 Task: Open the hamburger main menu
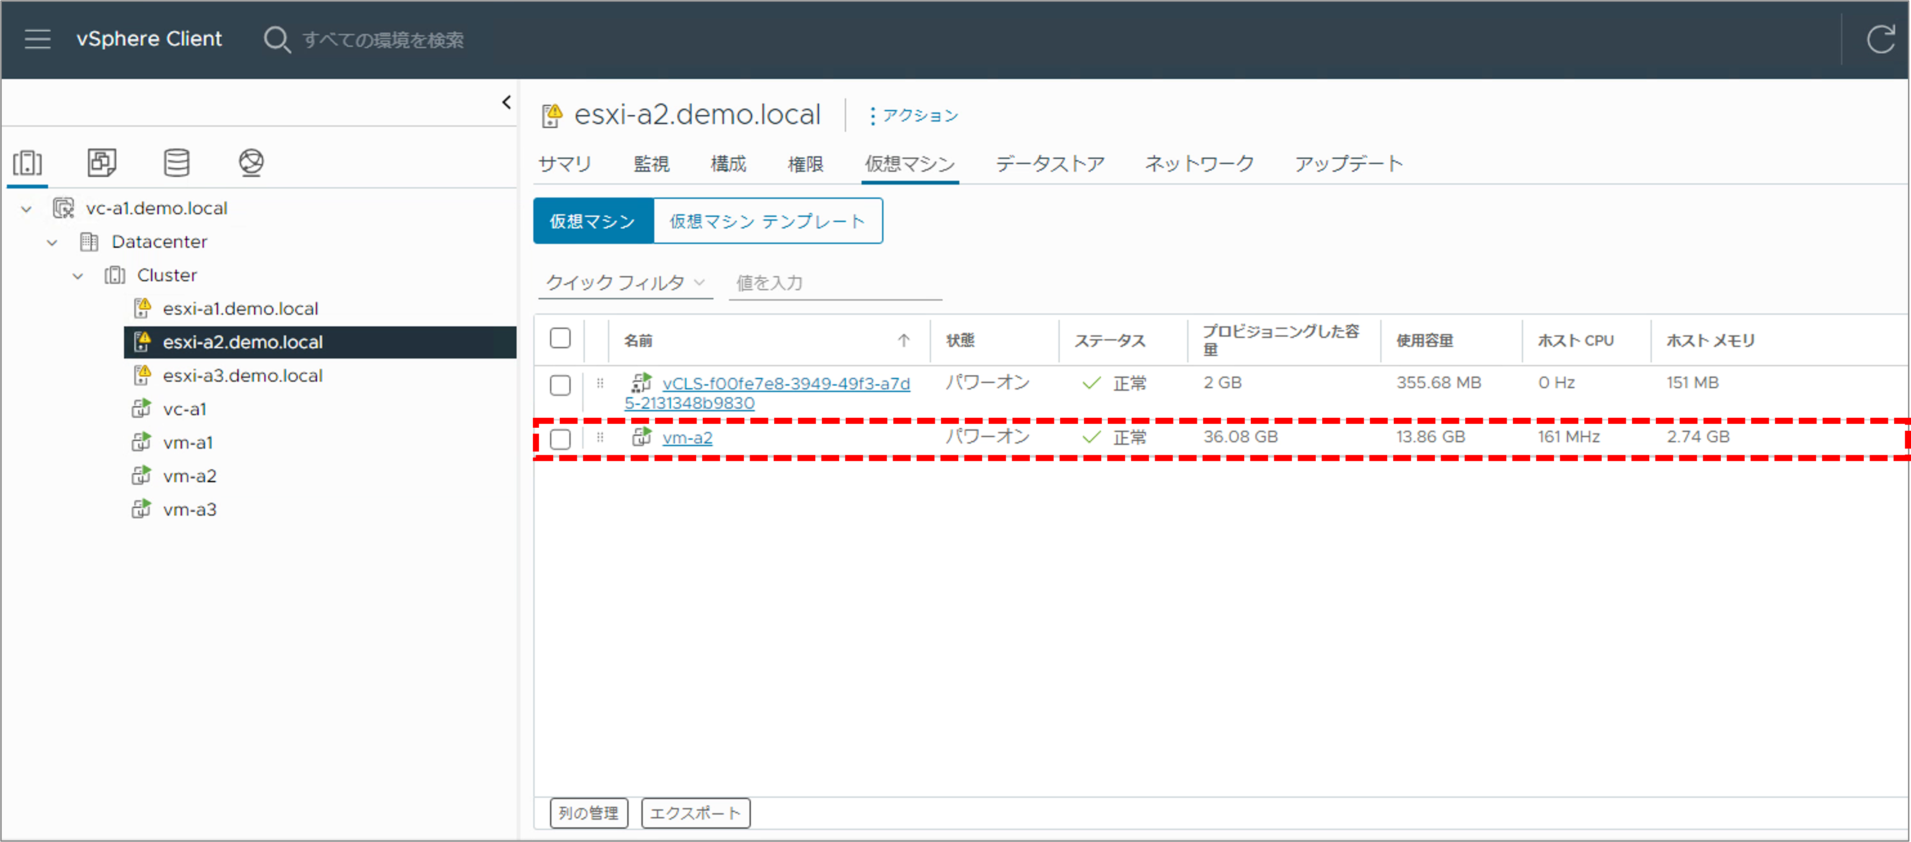(x=37, y=39)
